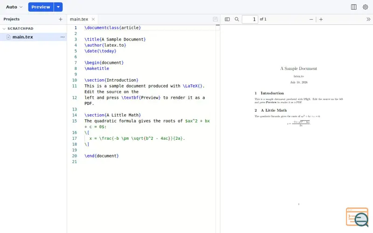Viewport: 373px width, 233px height.
Task: Search in the PDF with magnifier icon
Action: tap(237, 19)
